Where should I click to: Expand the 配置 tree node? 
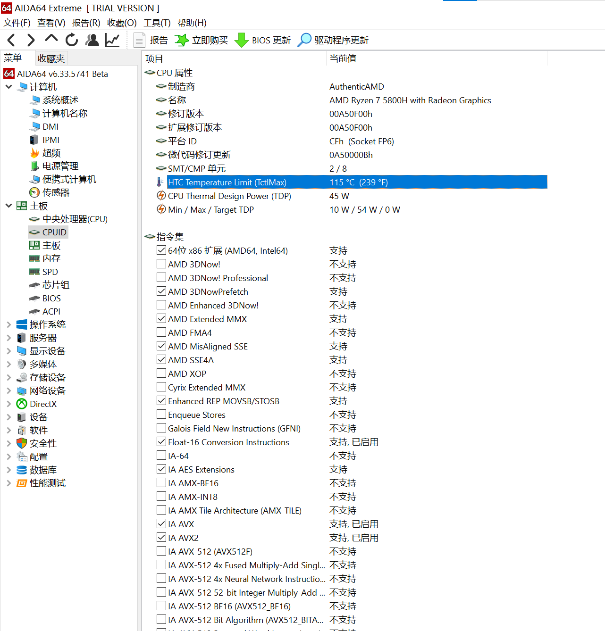tap(8, 457)
